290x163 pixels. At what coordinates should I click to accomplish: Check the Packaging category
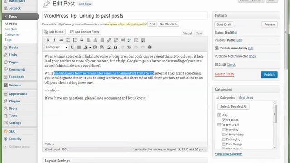[223, 139]
